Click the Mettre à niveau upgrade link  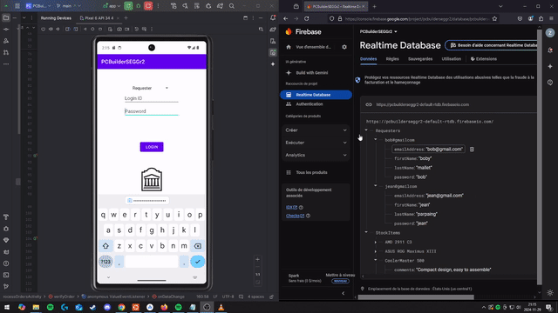(340, 275)
